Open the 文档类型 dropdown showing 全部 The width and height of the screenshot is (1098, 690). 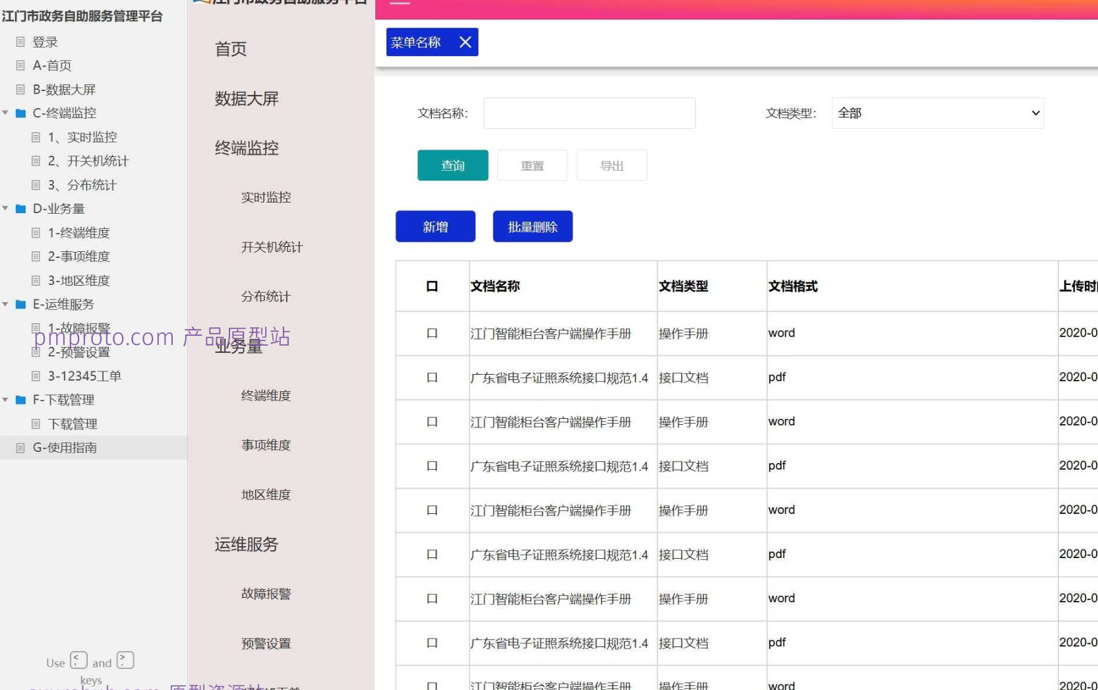pyautogui.click(x=938, y=113)
